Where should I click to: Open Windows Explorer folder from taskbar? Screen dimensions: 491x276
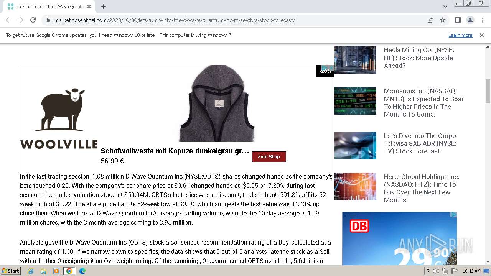pyautogui.click(x=43, y=271)
